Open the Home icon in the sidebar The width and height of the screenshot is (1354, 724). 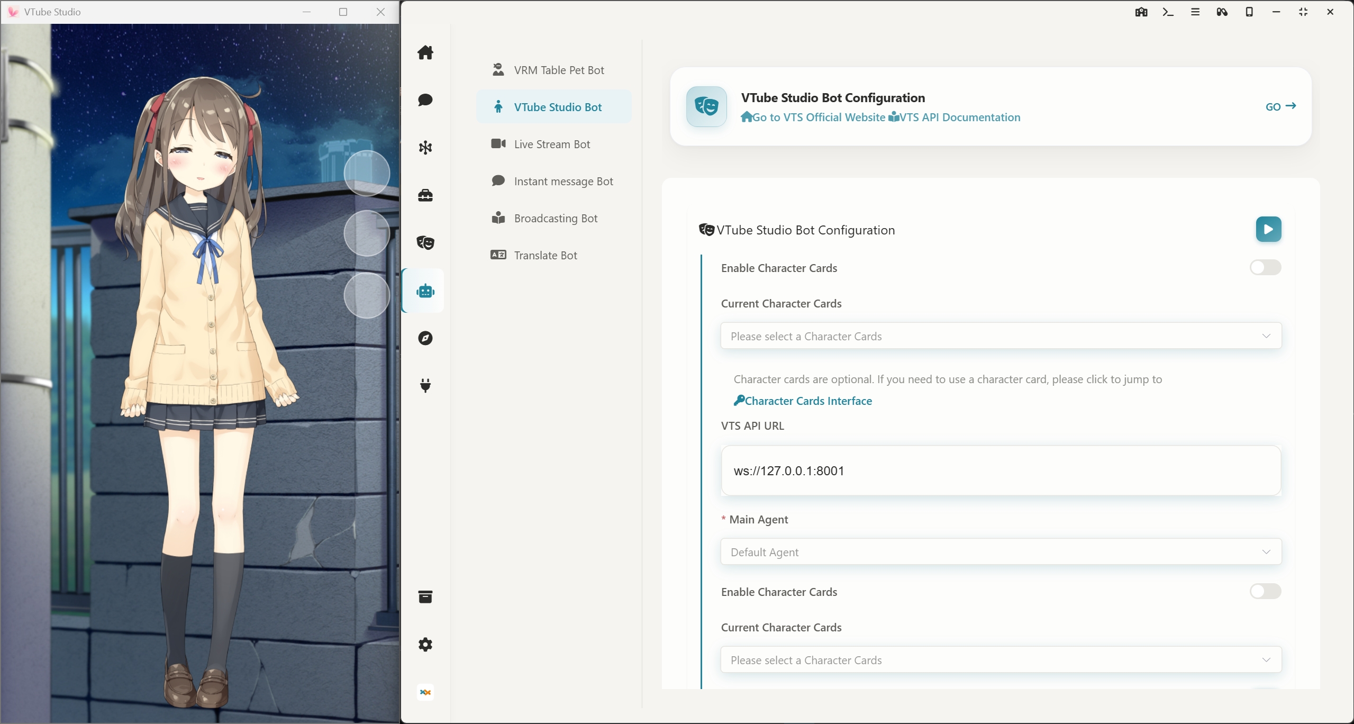(x=425, y=52)
